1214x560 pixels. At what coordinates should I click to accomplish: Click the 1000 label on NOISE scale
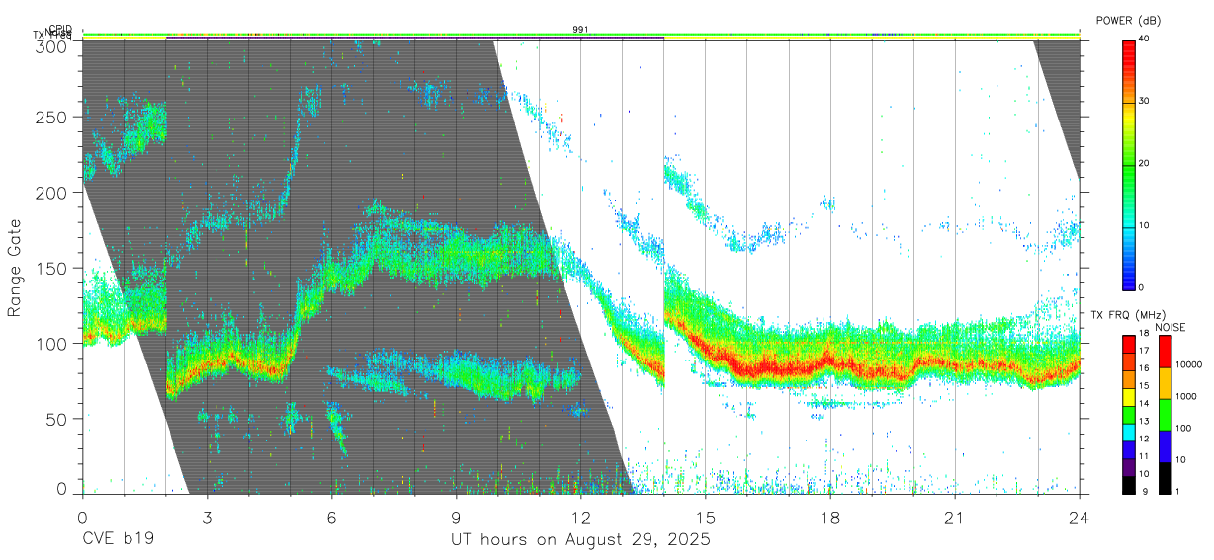click(1186, 397)
